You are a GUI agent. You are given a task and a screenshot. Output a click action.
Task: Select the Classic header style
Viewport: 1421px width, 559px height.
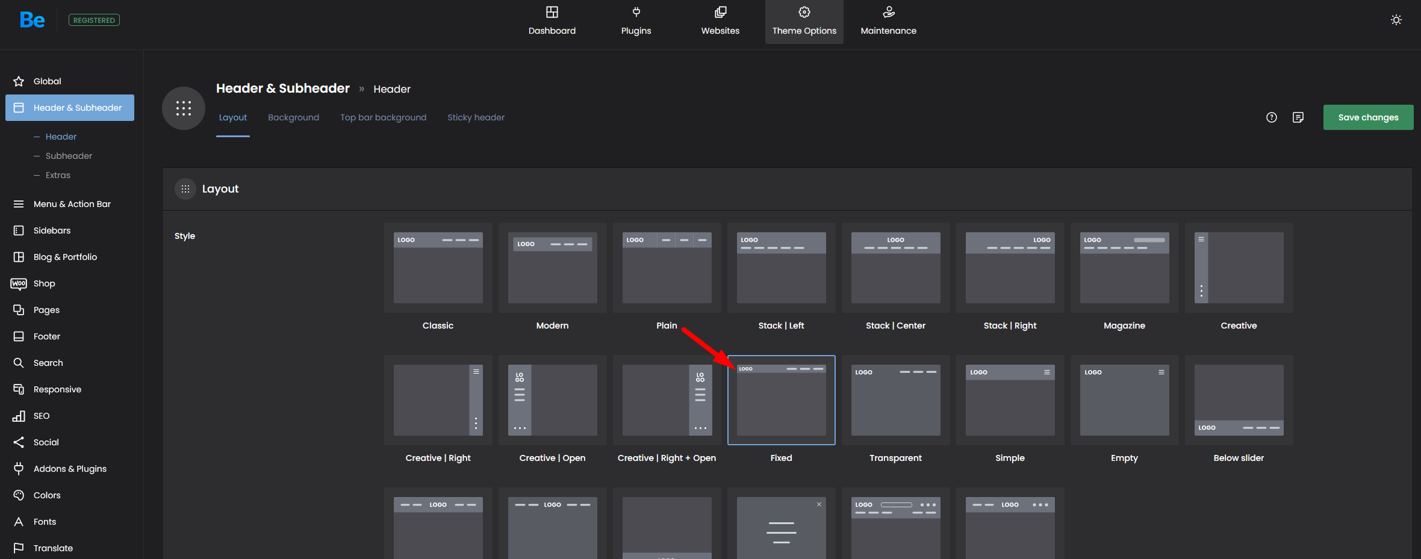438,268
